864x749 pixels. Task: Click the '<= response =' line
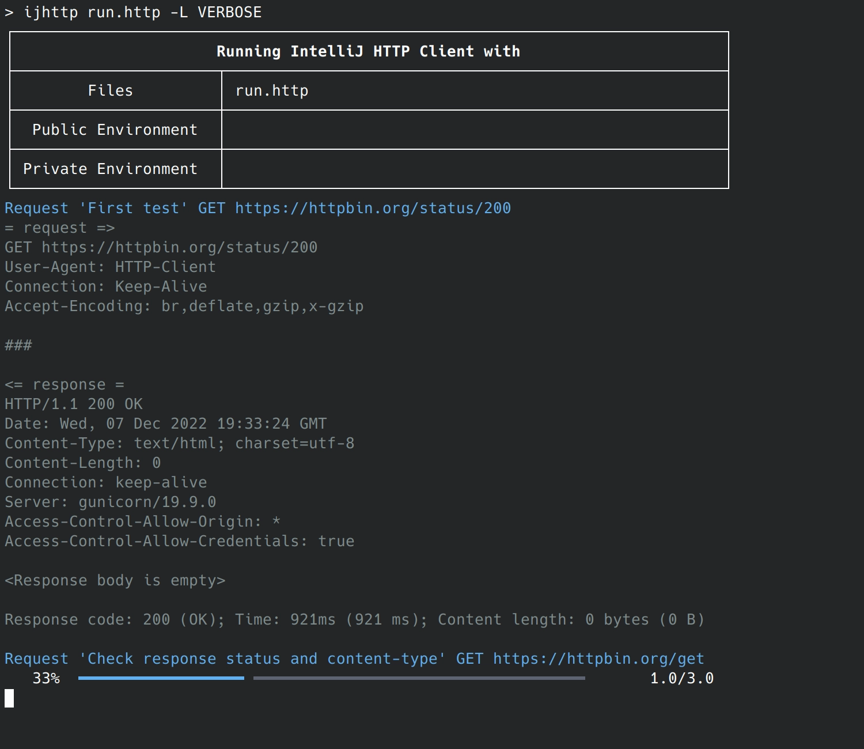coord(65,384)
